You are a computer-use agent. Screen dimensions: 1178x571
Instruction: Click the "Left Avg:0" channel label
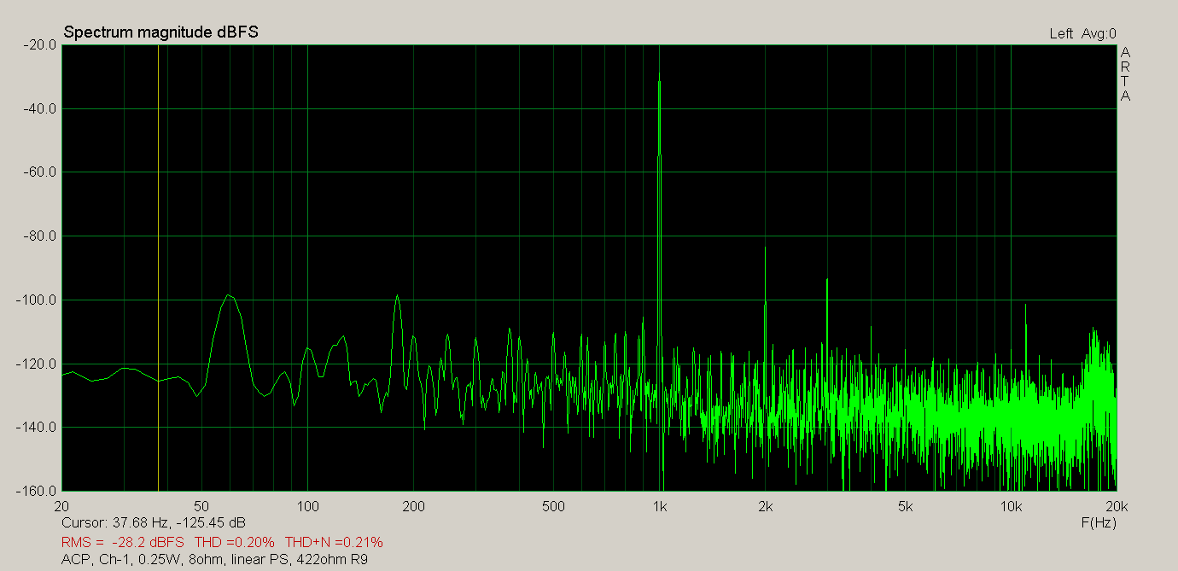tap(1082, 34)
